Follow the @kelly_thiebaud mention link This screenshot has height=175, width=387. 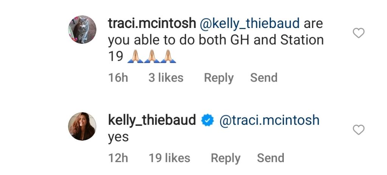click(x=249, y=23)
